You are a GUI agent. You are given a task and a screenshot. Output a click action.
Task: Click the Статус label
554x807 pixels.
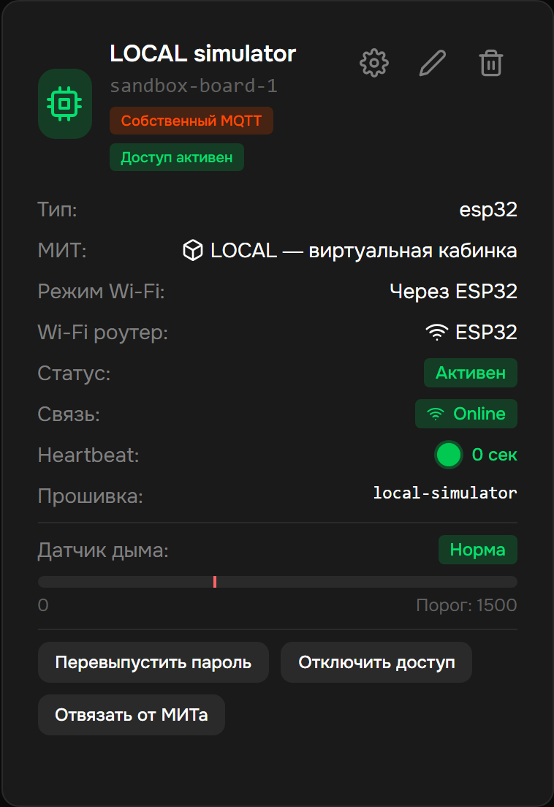point(74,373)
